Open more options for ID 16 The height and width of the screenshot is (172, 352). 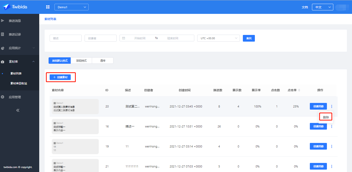(332, 126)
